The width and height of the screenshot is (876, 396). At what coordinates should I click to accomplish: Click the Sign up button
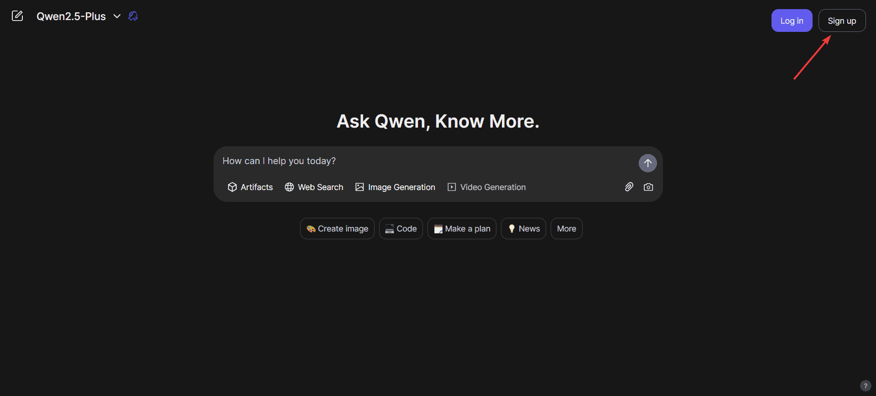tap(842, 21)
